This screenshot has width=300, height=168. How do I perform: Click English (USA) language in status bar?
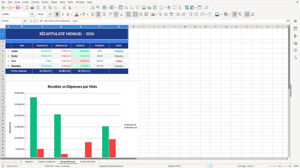click(174, 166)
